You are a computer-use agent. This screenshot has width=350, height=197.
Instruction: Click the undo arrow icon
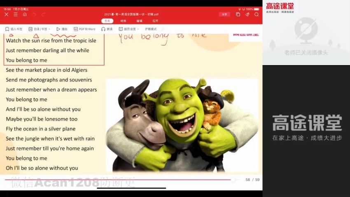coord(34,14)
